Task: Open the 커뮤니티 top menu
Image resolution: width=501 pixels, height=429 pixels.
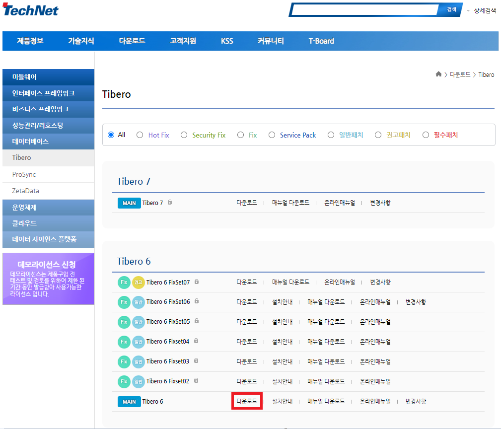Action: (271, 41)
